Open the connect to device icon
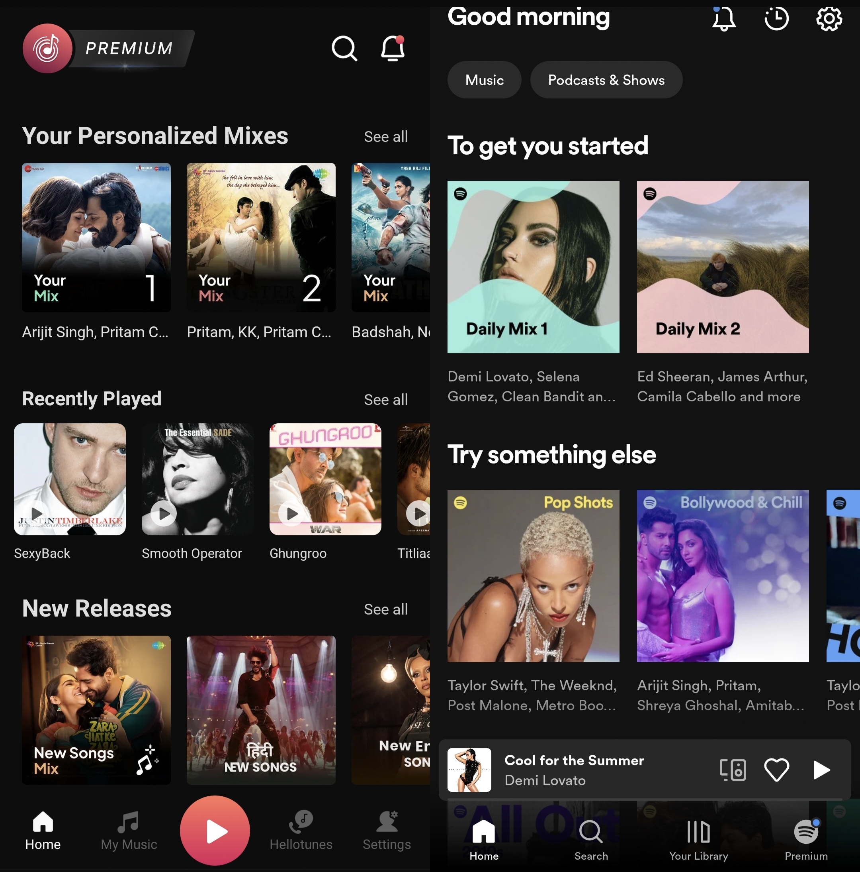860x872 pixels. 732,770
